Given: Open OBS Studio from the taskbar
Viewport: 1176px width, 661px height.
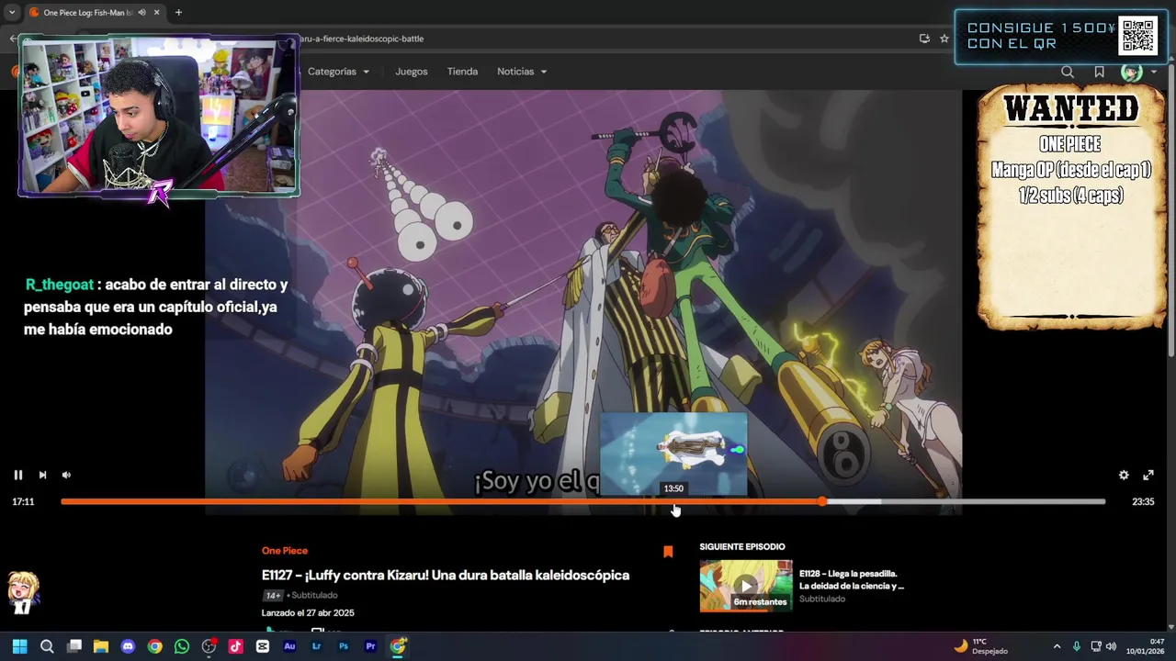Looking at the screenshot, I should (x=209, y=646).
